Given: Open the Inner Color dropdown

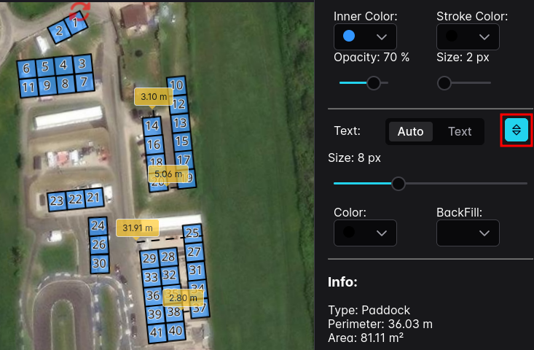Looking at the screenshot, I should point(365,36).
